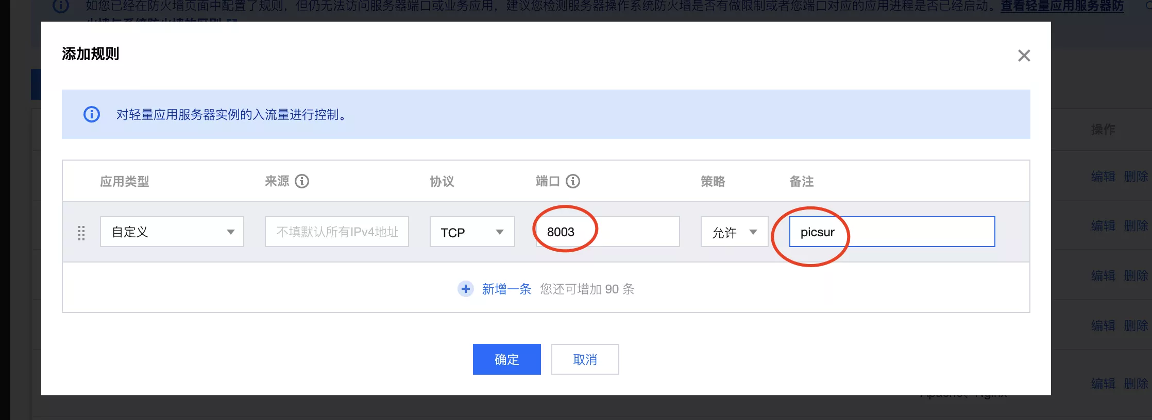Click the 新增一条 link text

506,289
